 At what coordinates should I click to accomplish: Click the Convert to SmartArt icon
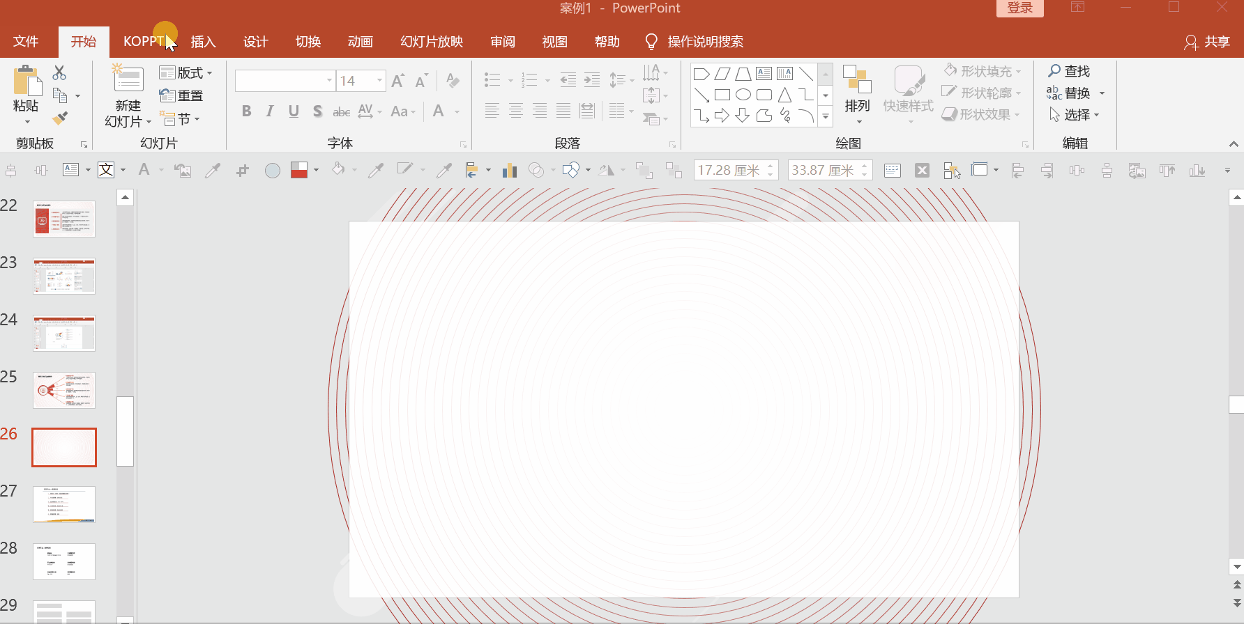point(651,119)
